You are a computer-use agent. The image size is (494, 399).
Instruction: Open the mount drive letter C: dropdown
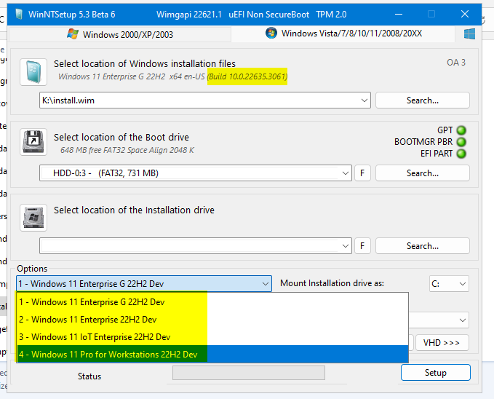[449, 284]
